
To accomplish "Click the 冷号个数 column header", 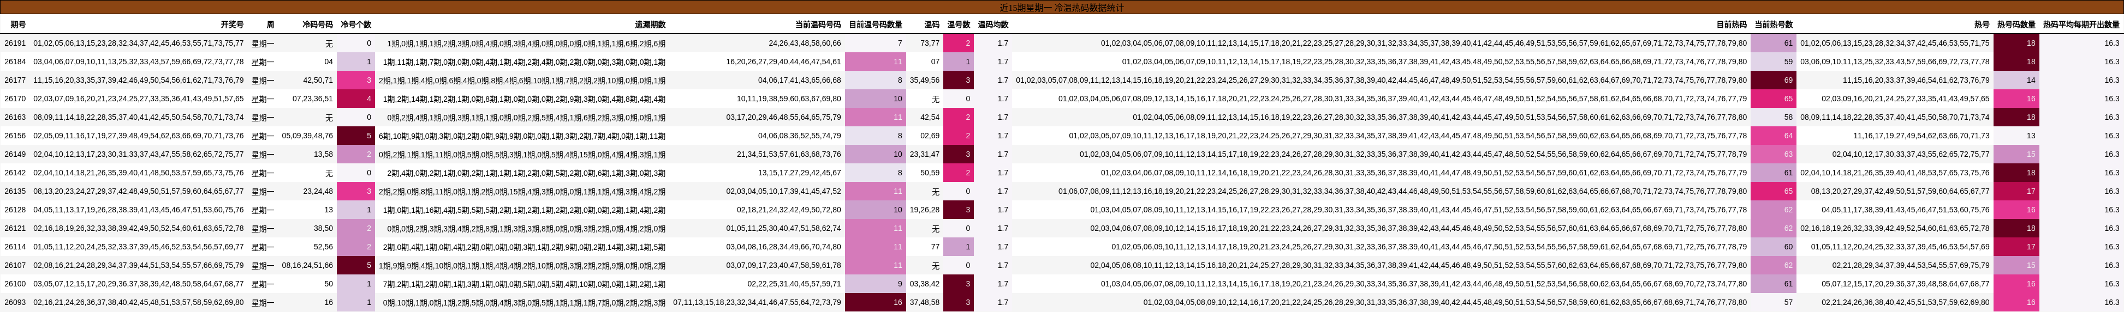I will click(355, 25).
